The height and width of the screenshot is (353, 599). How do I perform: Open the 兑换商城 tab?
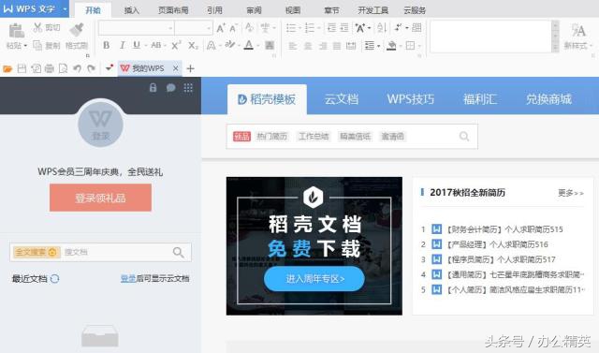[x=548, y=99]
